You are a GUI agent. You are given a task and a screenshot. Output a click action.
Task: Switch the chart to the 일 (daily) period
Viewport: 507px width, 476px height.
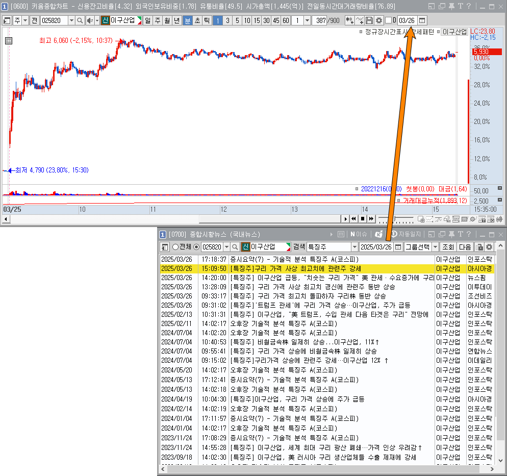[x=147, y=20]
